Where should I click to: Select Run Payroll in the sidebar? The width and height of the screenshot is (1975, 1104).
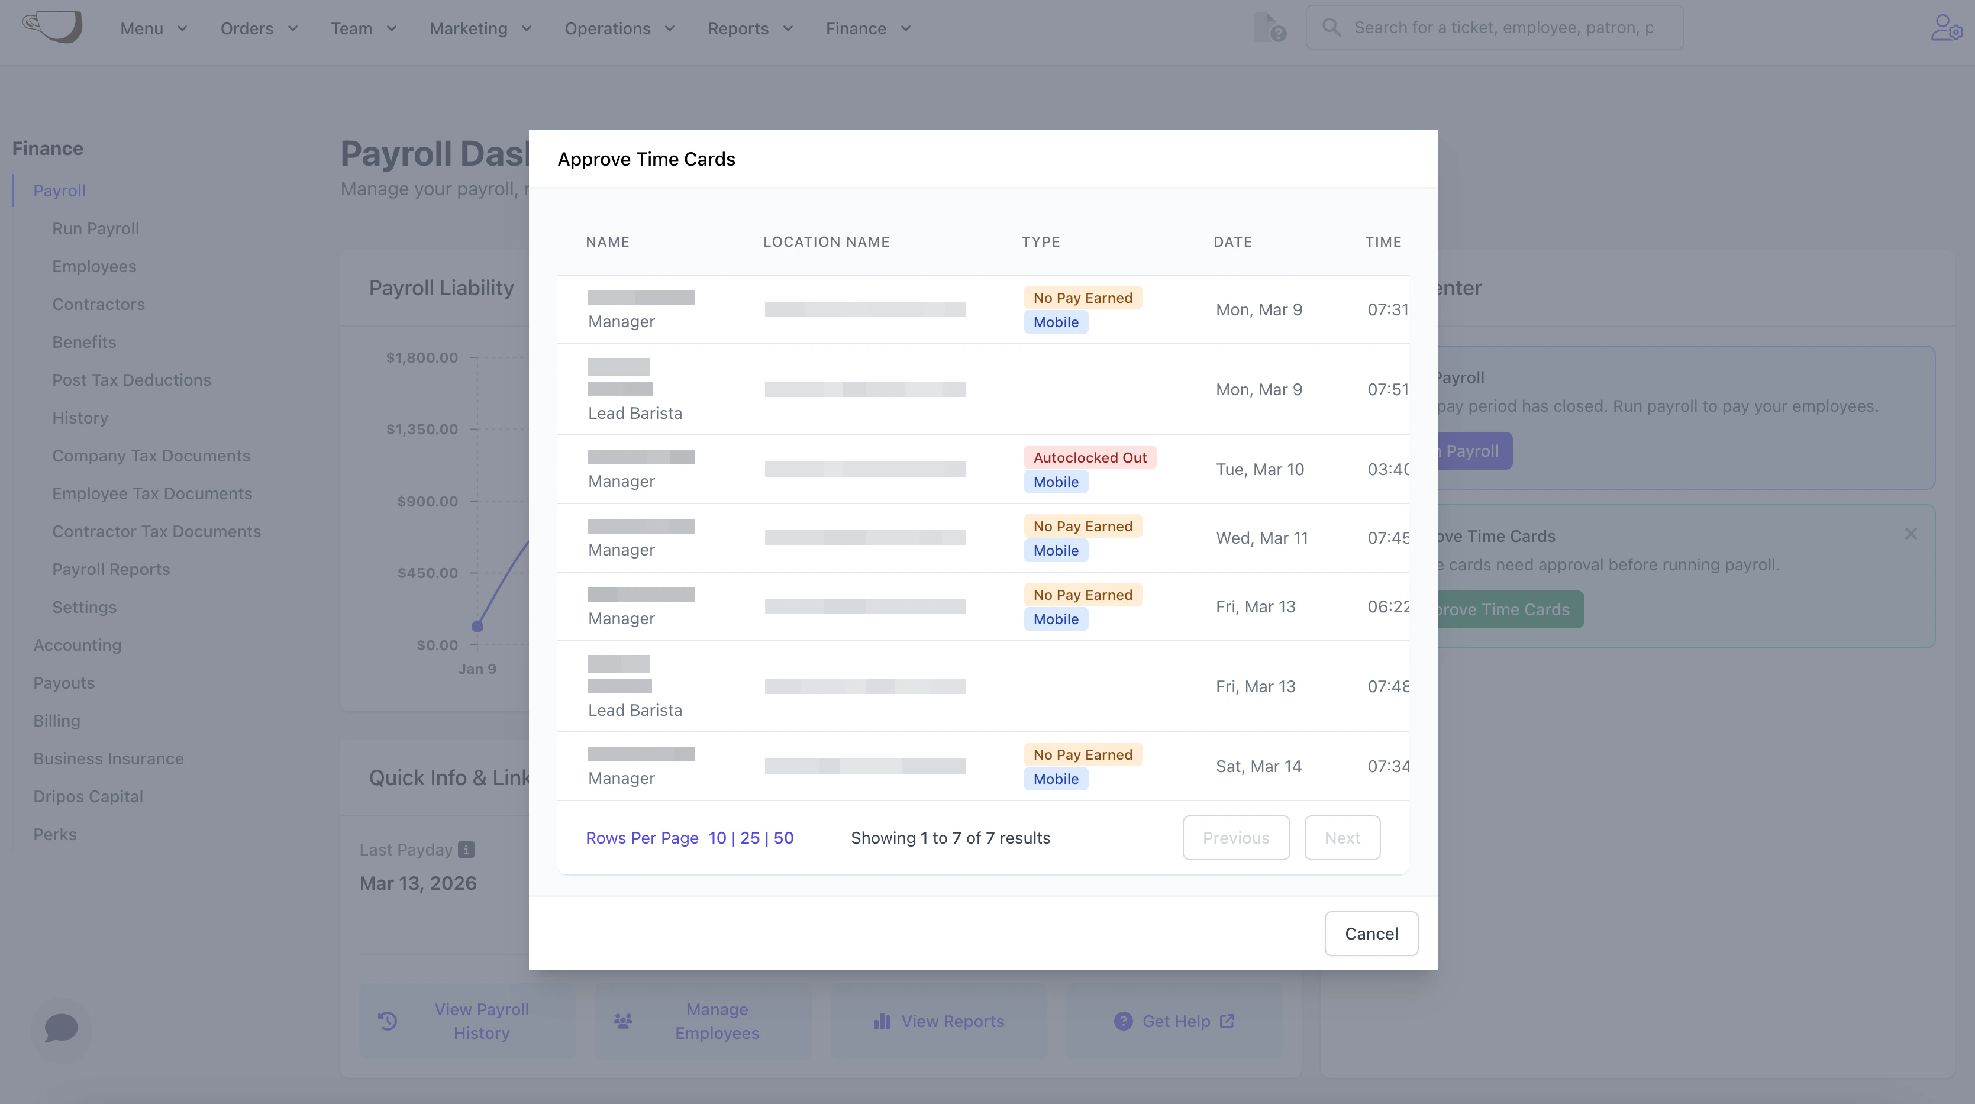[x=96, y=228]
